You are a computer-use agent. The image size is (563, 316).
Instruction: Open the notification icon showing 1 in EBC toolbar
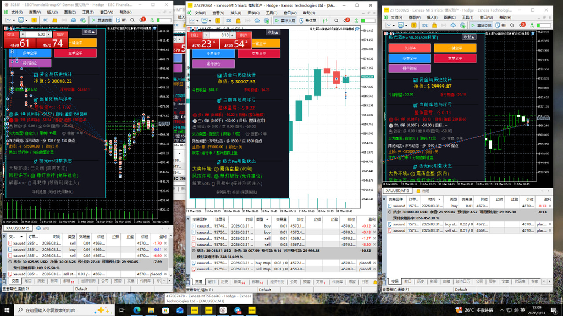tap(142, 20)
